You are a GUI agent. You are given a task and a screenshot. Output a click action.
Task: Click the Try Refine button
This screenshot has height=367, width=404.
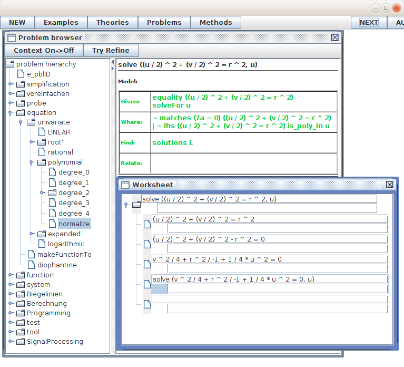pos(111,50)
